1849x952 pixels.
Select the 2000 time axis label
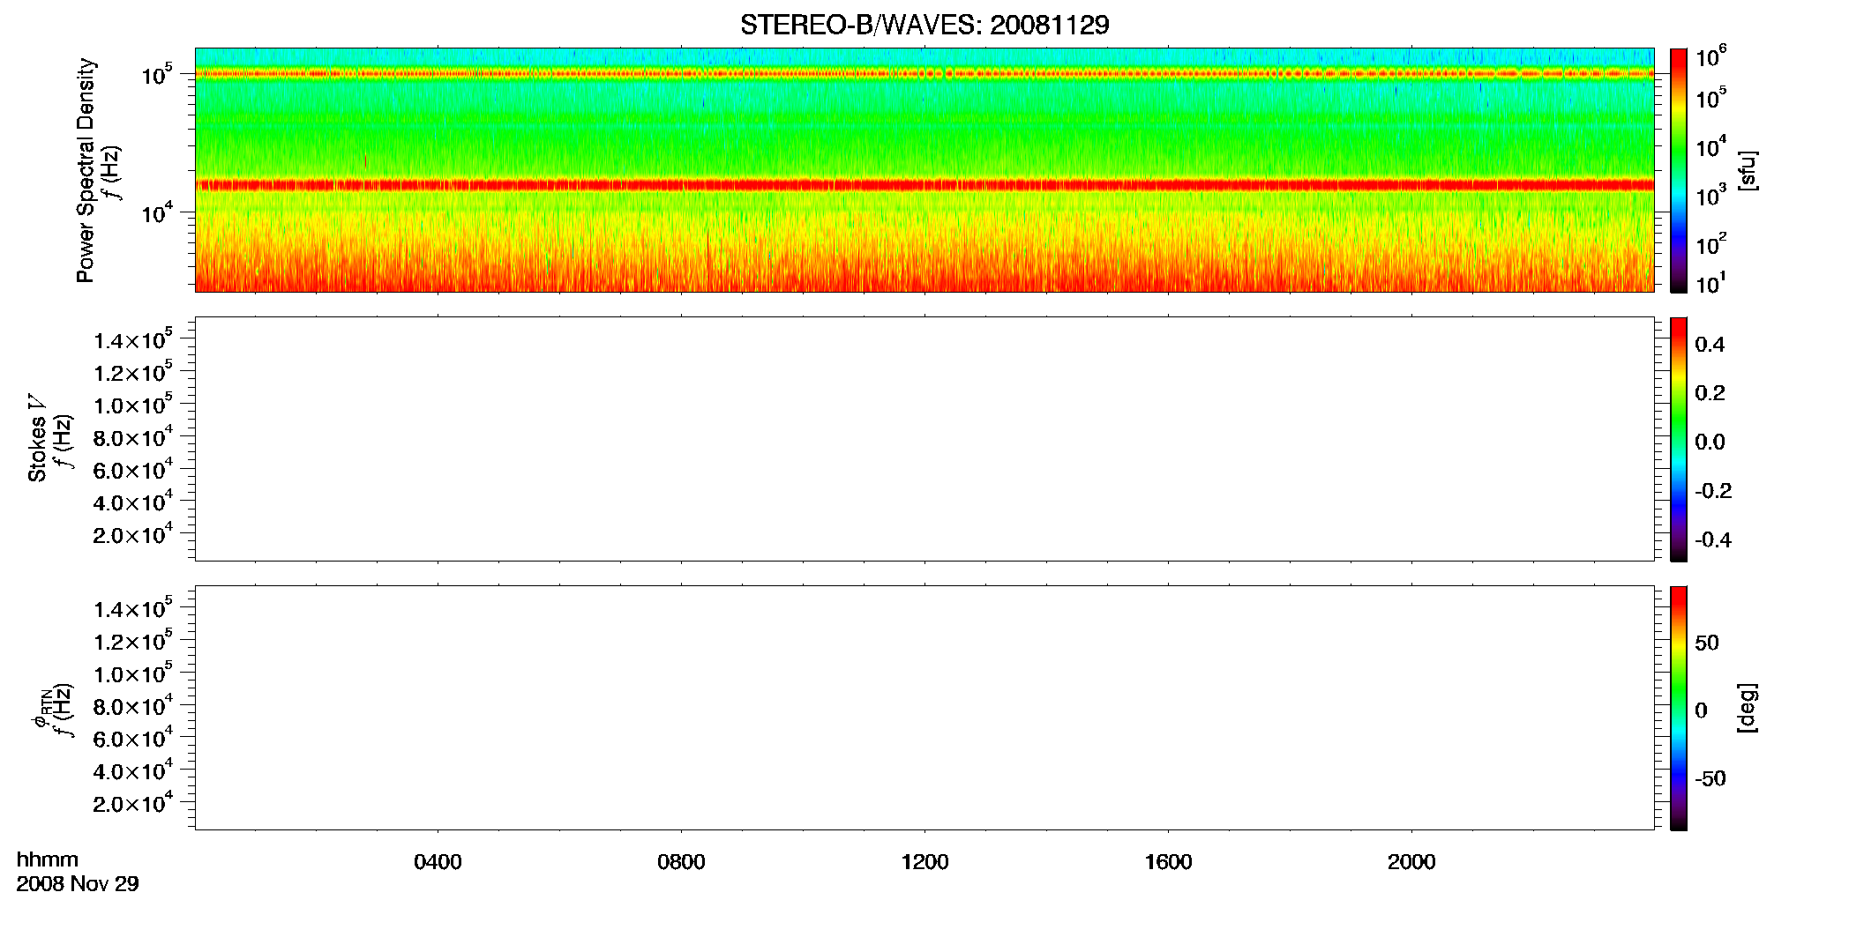pos(1411,862)
